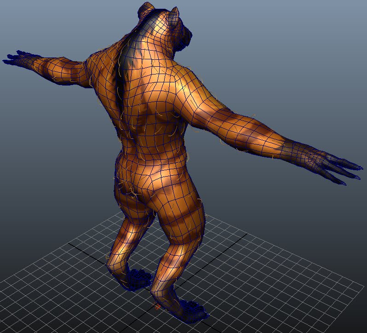This screenshot has height=333, width=367.
Task: Select the small red marker beside the front foot
Action: point(157,307)
